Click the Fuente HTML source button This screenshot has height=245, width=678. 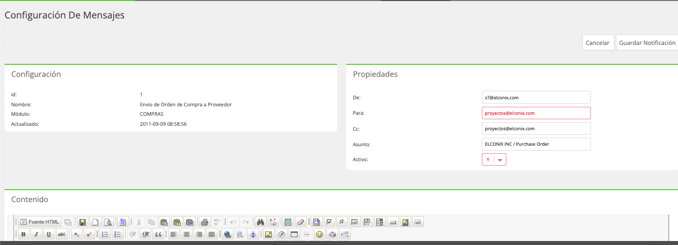click(x=40, y=222)
